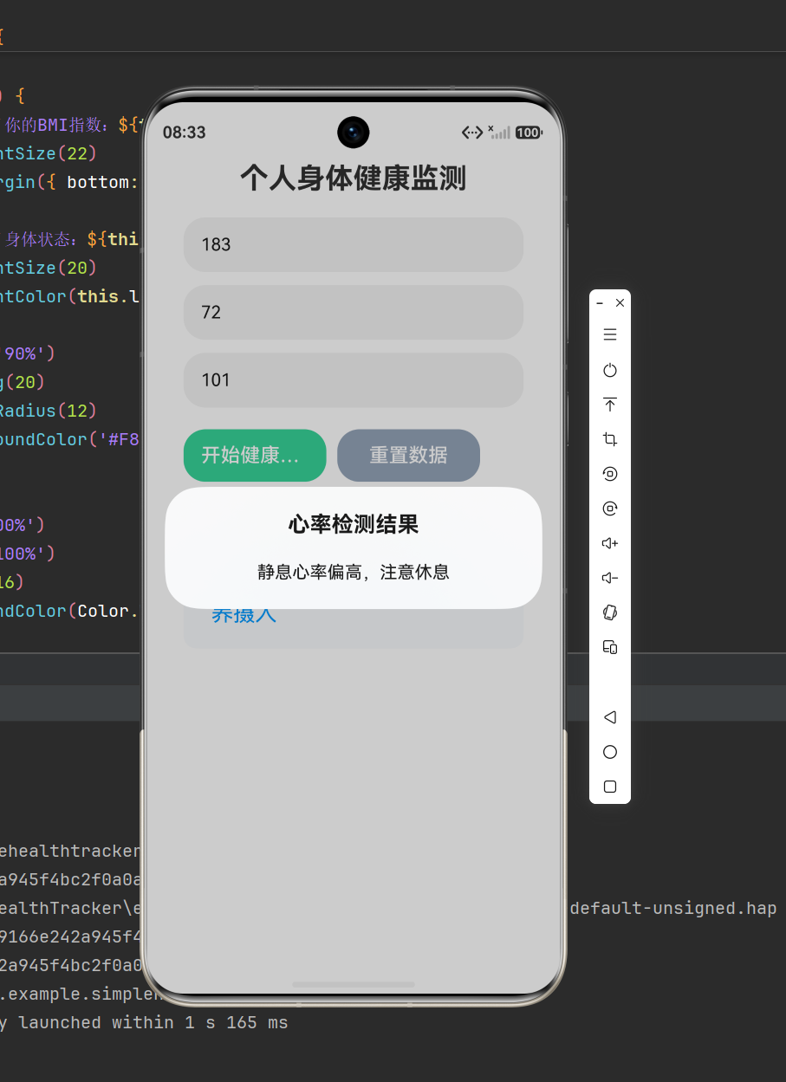
Task: Click the 心率检测结果 dialog title
Action: [x=354, y=524]
